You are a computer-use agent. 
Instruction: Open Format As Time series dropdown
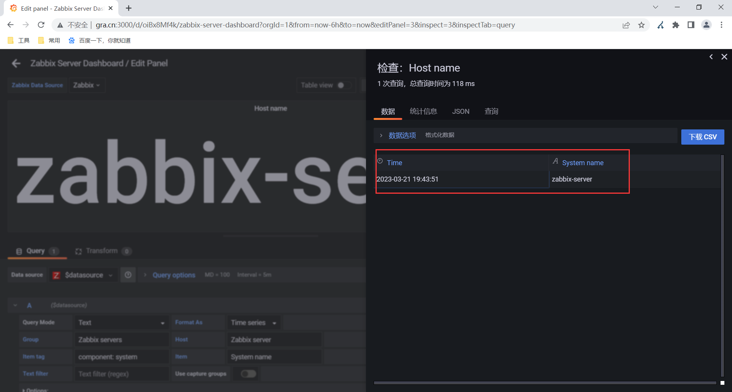click(x=254, y=323)
